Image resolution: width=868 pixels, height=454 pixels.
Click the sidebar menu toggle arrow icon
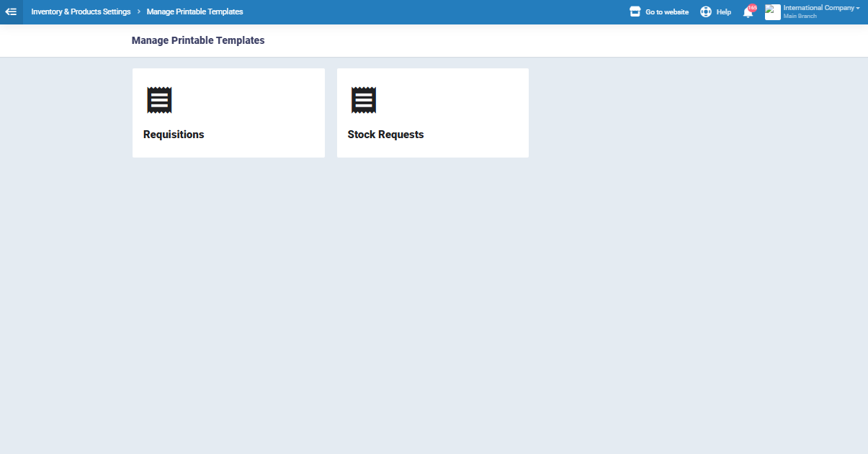pyautogui.click(x=11, y=12)
